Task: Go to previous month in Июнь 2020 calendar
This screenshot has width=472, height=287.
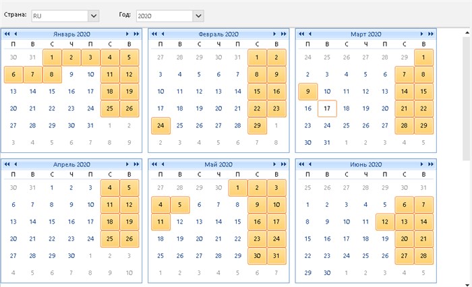Action: (x=310, y=164)
